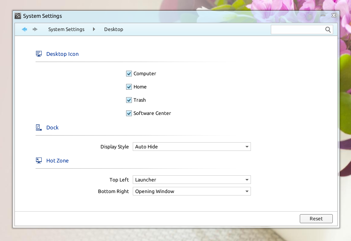The width and height of the screenshot is (351, 241).
Task: Click the breadcrumb arrow between System Settings and Desktop
Action: [94, 29]
